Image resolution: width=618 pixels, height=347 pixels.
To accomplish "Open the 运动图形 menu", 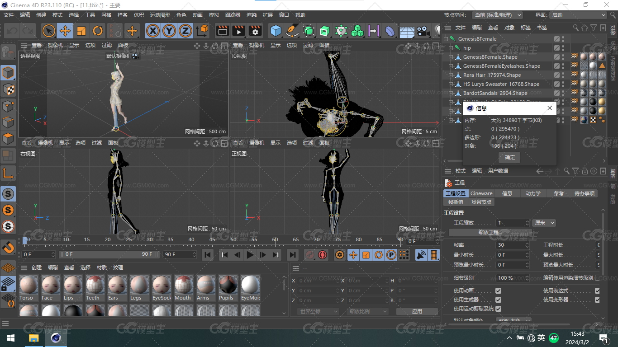I will (x=160, y=15).
